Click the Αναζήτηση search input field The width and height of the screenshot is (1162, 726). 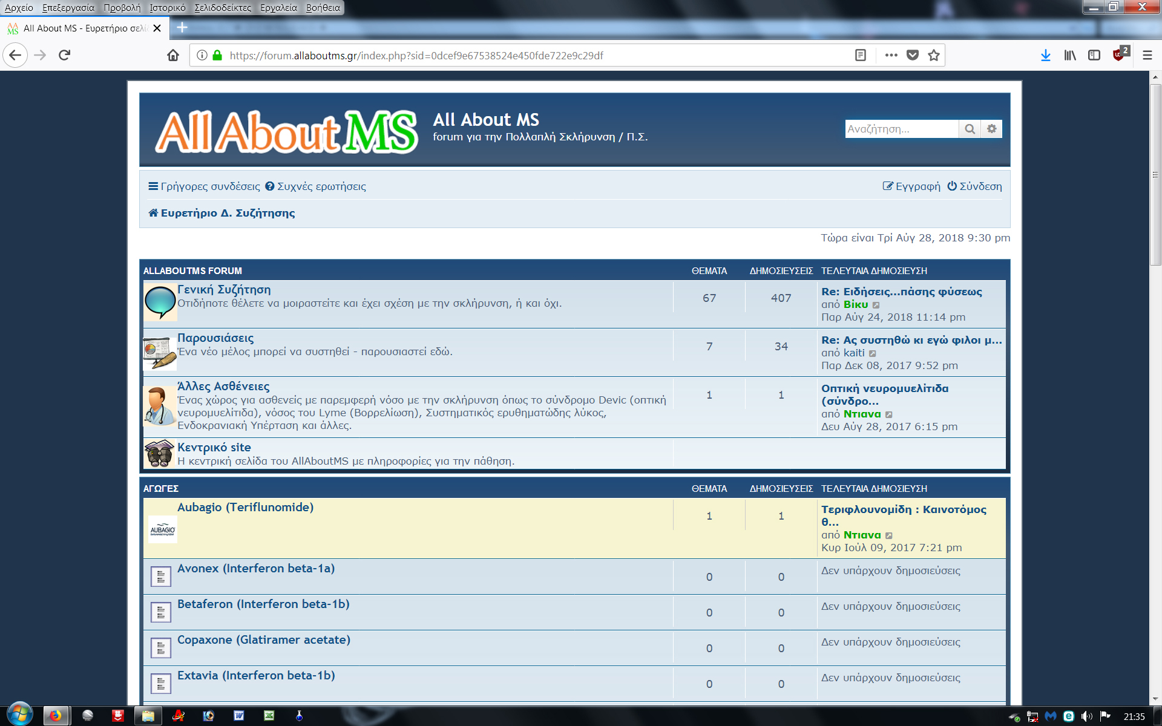click(x=902, y=129)
